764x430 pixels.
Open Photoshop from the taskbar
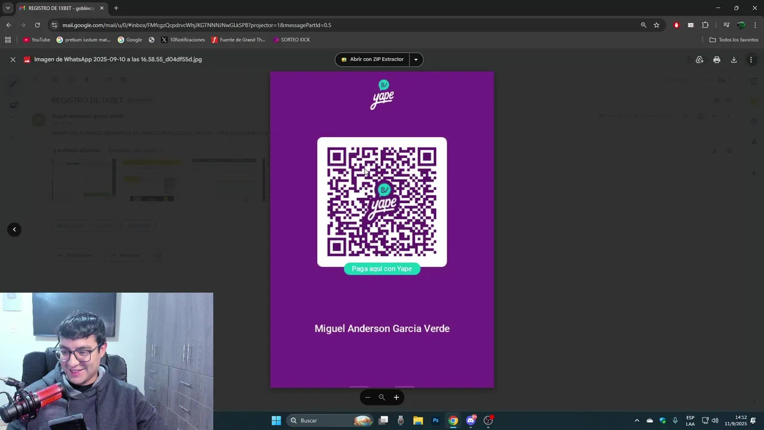436,420
